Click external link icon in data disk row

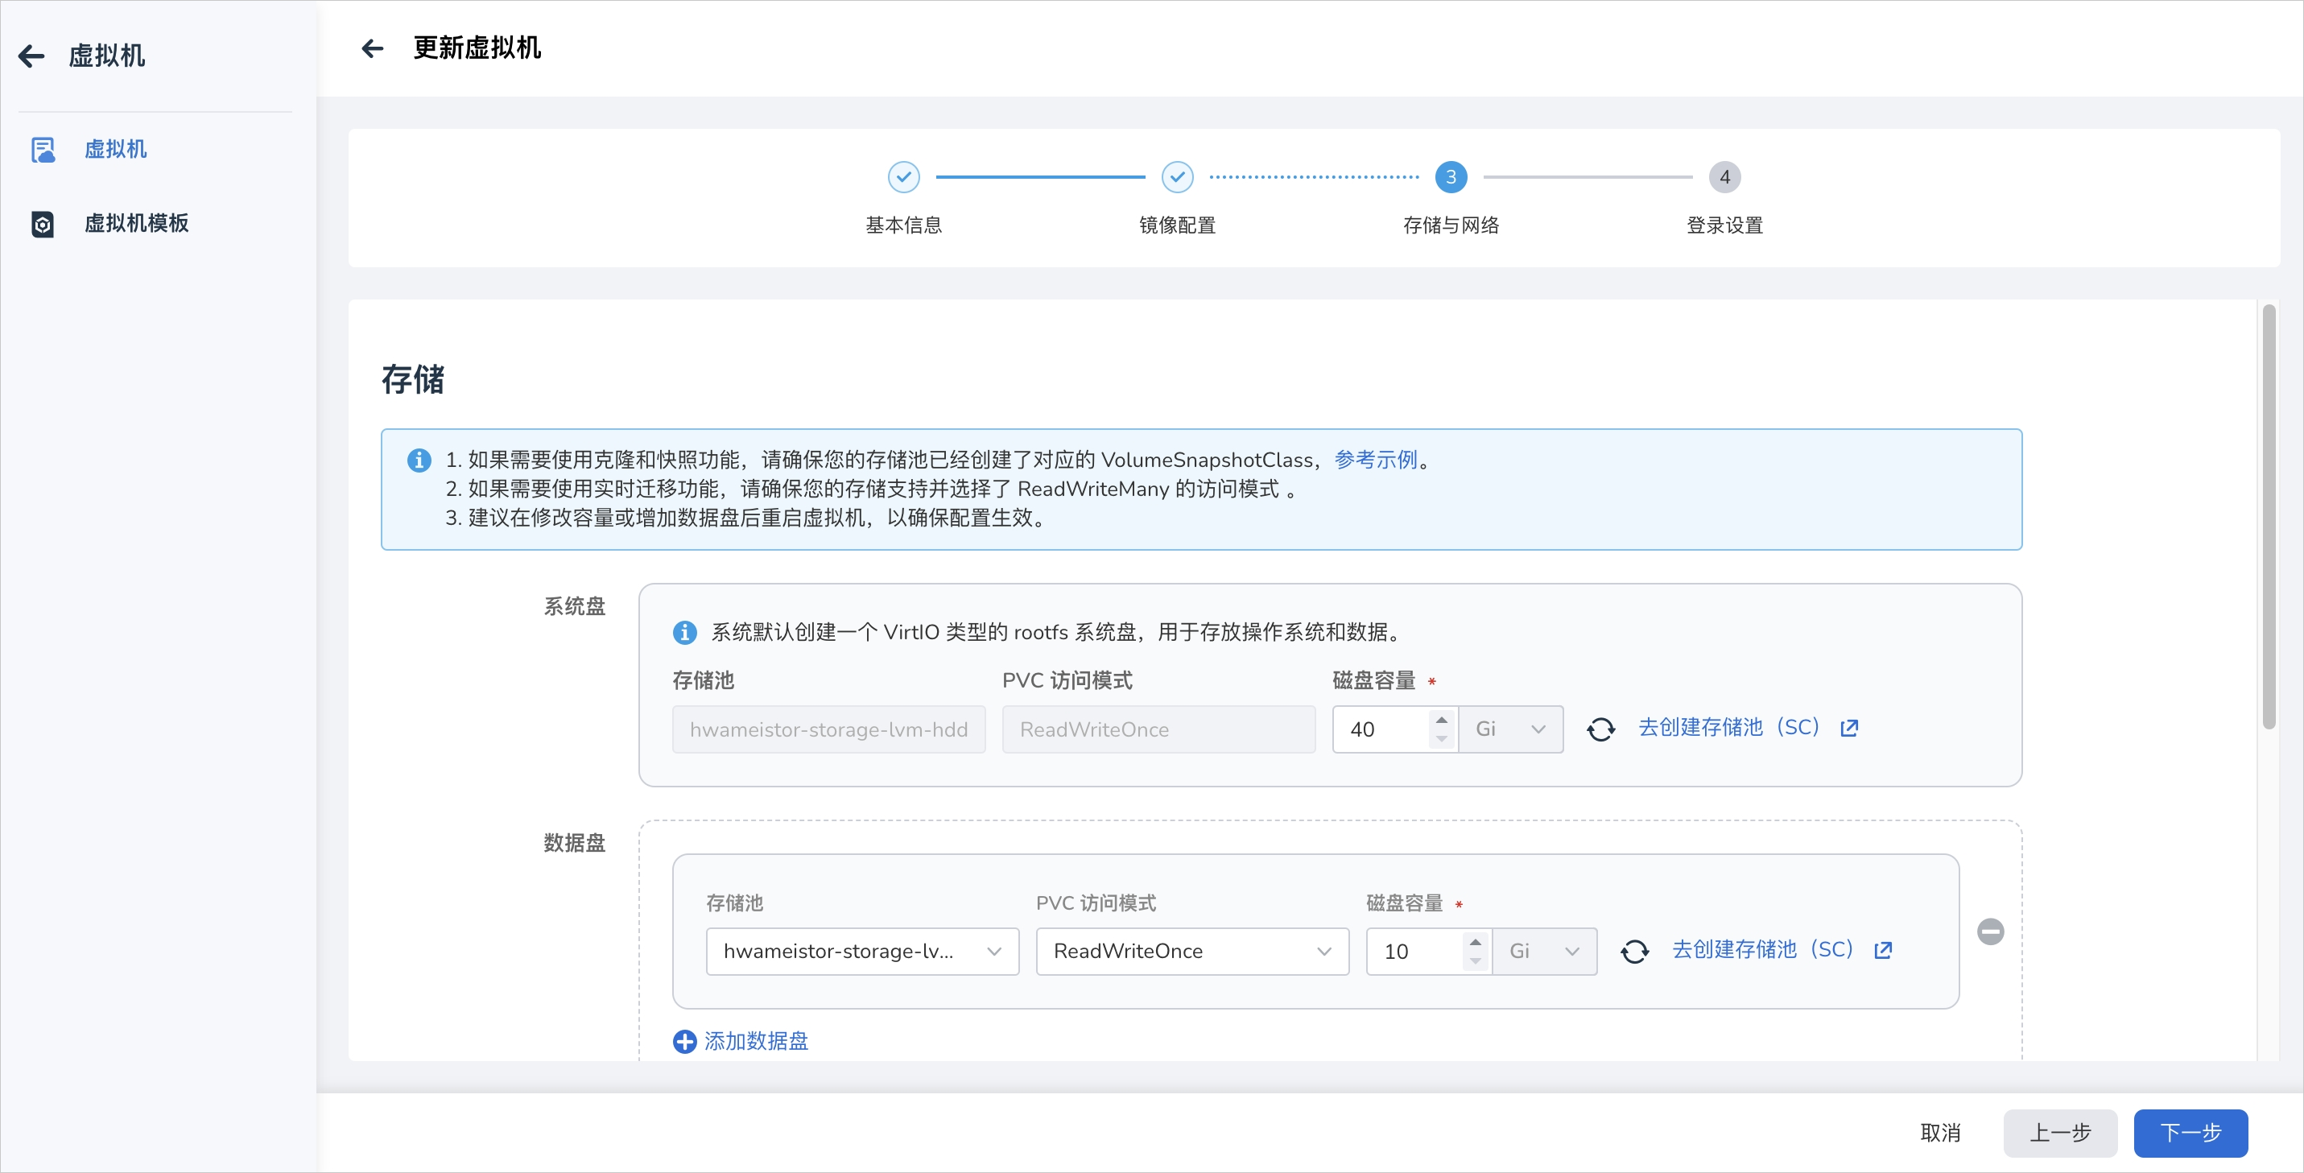(1883, 950)
